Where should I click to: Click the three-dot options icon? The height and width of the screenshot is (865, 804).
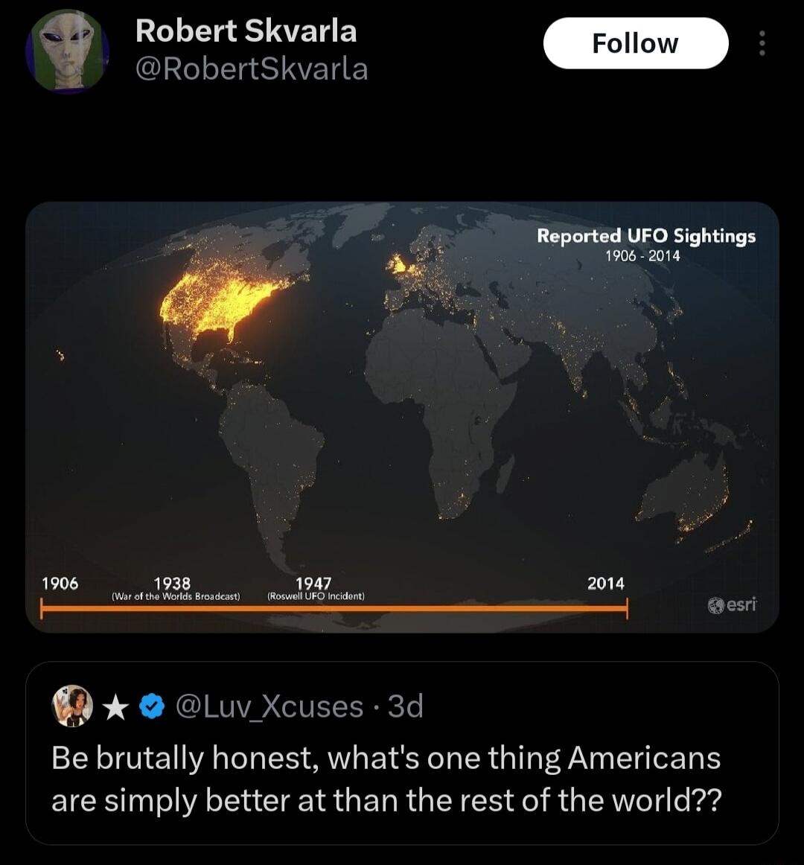pos(762,43)
